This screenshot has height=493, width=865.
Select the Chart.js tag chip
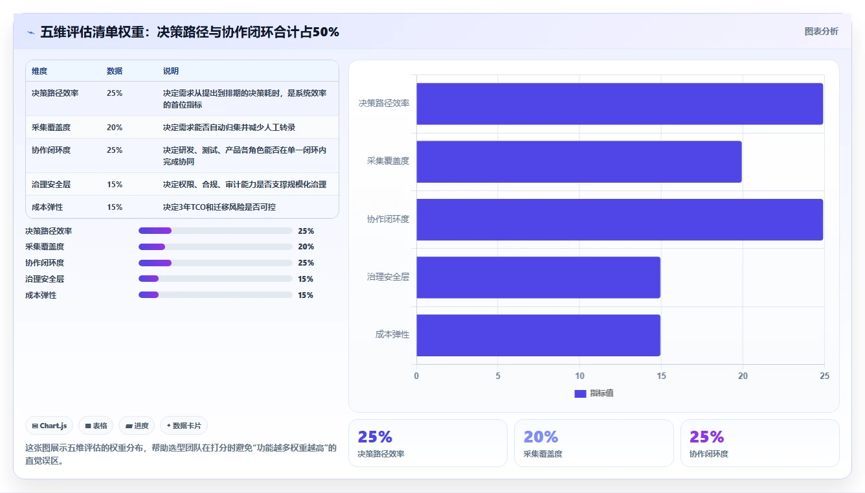click(49, 426)
